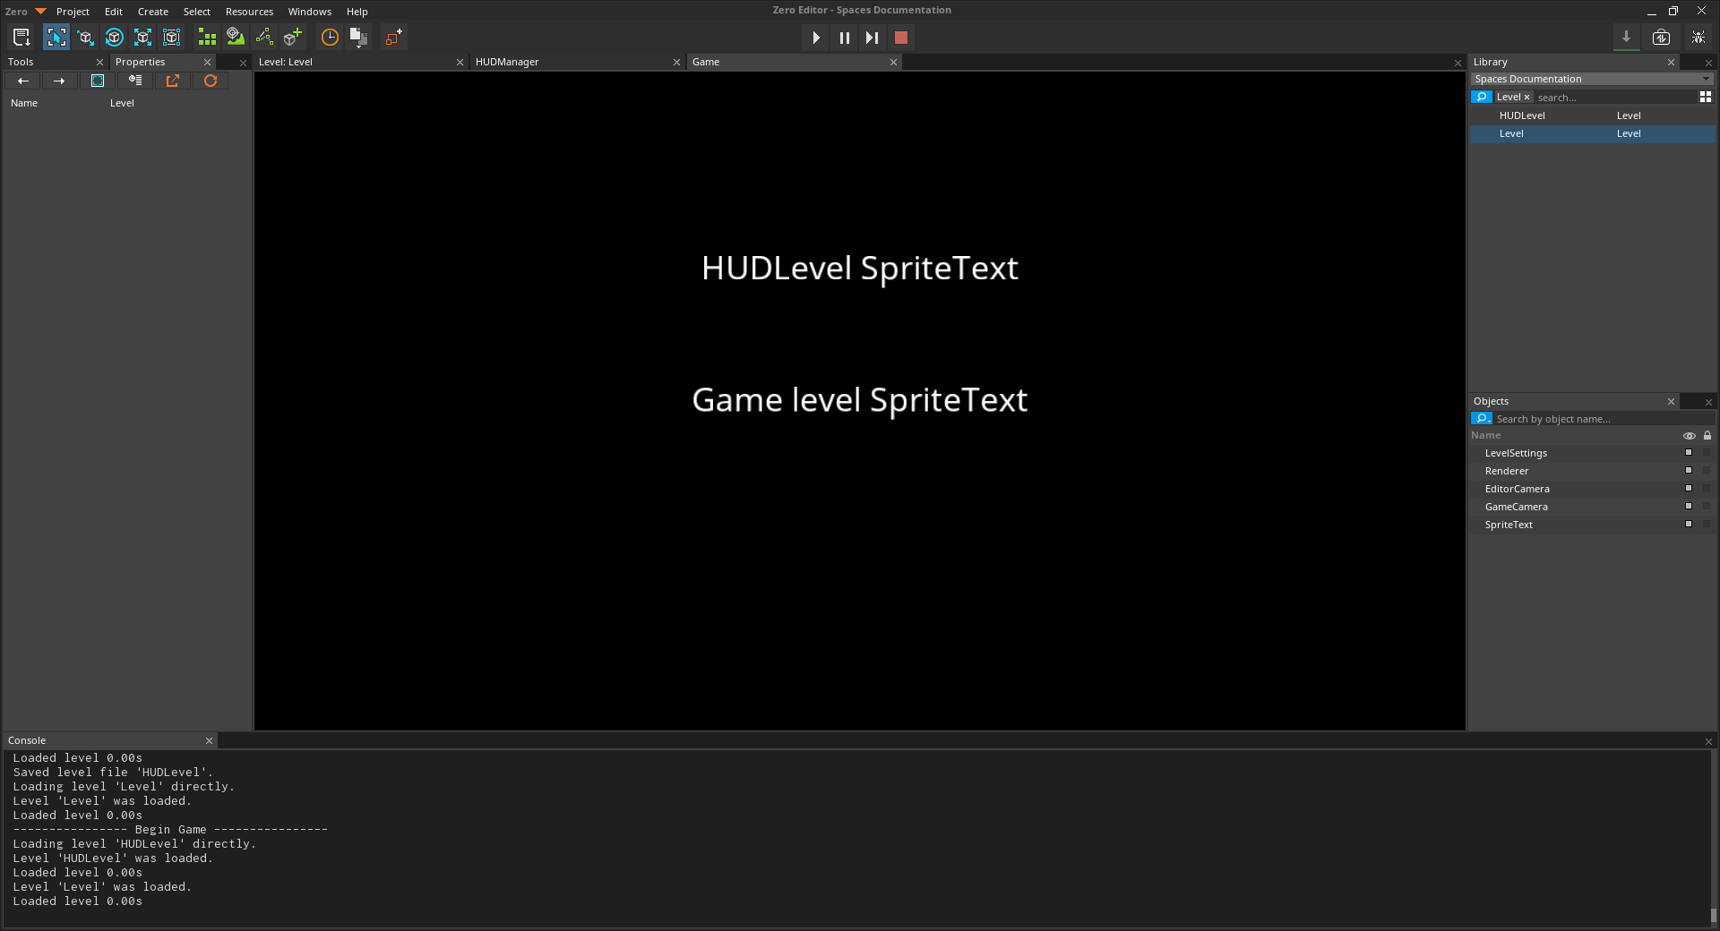This screenshot has width=1720, height=931.
Task: Toggle Library grid view icon
Action: [1706, 97]
